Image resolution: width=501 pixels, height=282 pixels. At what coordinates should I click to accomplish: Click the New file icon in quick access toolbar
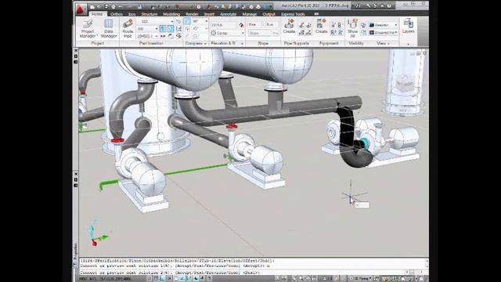click(x=92, y=6)
